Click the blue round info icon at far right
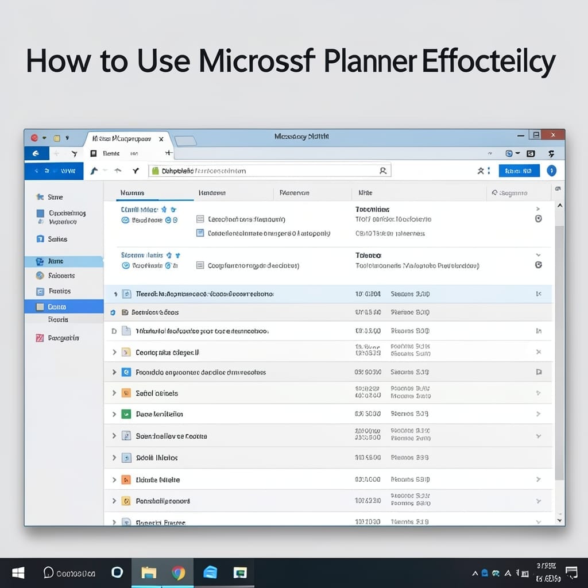 pyautogui.click(x=551, y=171)
